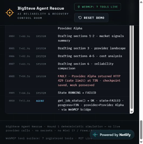Click log entry #004 number

(12, 36)
